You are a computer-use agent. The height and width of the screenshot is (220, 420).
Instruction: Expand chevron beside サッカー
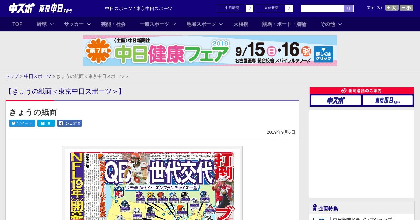pos(89,24)
